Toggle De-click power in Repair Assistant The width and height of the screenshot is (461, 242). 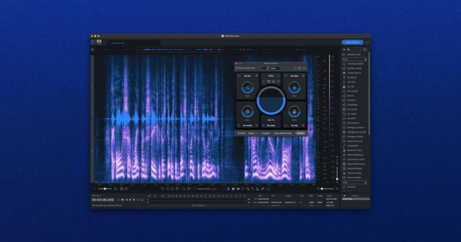coord(285,76)
